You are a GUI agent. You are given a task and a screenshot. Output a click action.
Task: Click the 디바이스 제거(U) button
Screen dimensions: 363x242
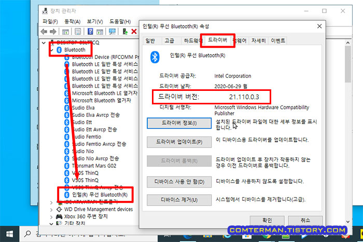[x=179, y=200]
